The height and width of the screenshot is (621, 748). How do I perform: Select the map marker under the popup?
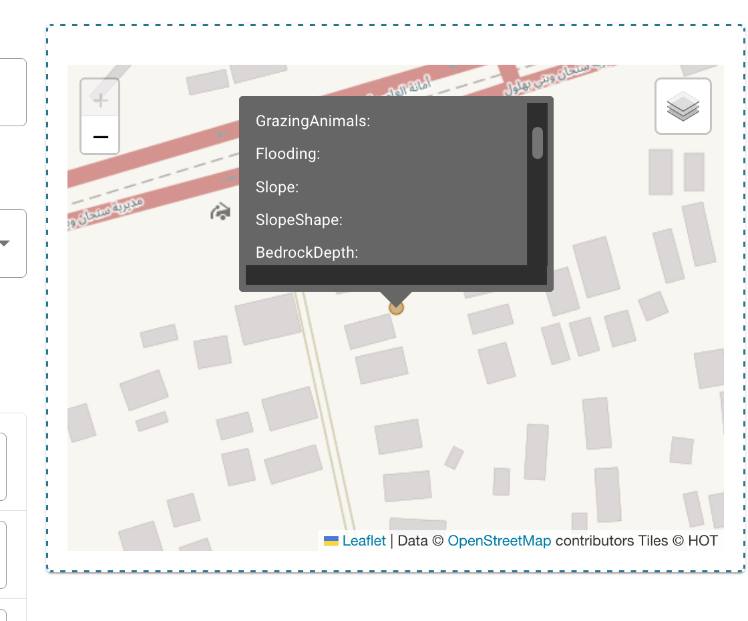397,307
